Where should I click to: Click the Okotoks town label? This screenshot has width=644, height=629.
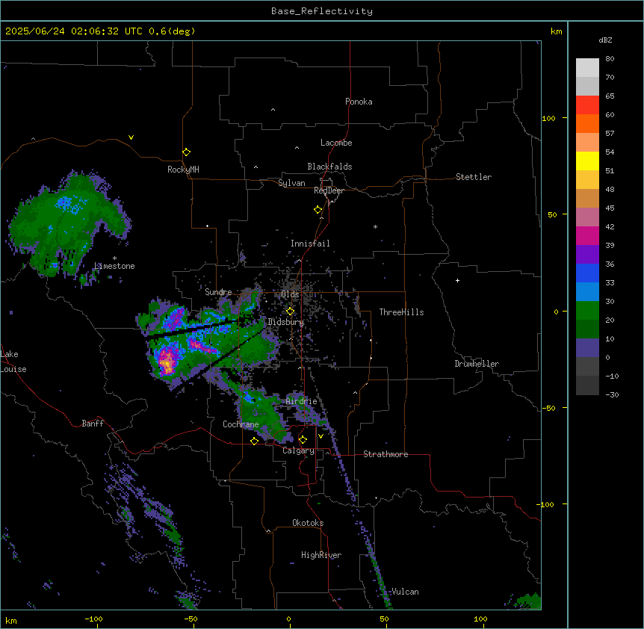tap(308, 523)
